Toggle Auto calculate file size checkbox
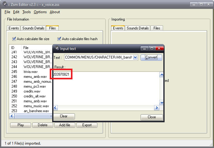 (x=14, y=39)
